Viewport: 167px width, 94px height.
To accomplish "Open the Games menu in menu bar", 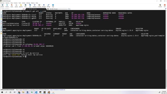I will click(24, 3).
